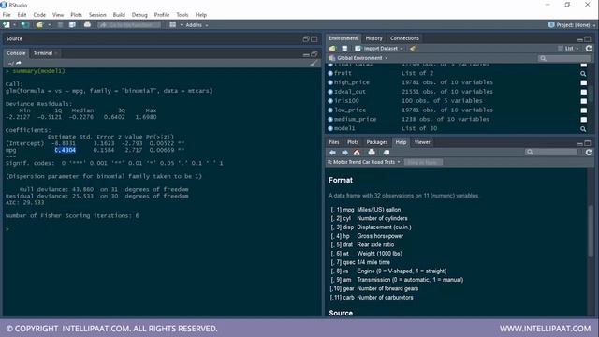Viewport: 599px width, 337px height.
Task: Load workspace using Environment folder icon
Action: pos(332,49)
